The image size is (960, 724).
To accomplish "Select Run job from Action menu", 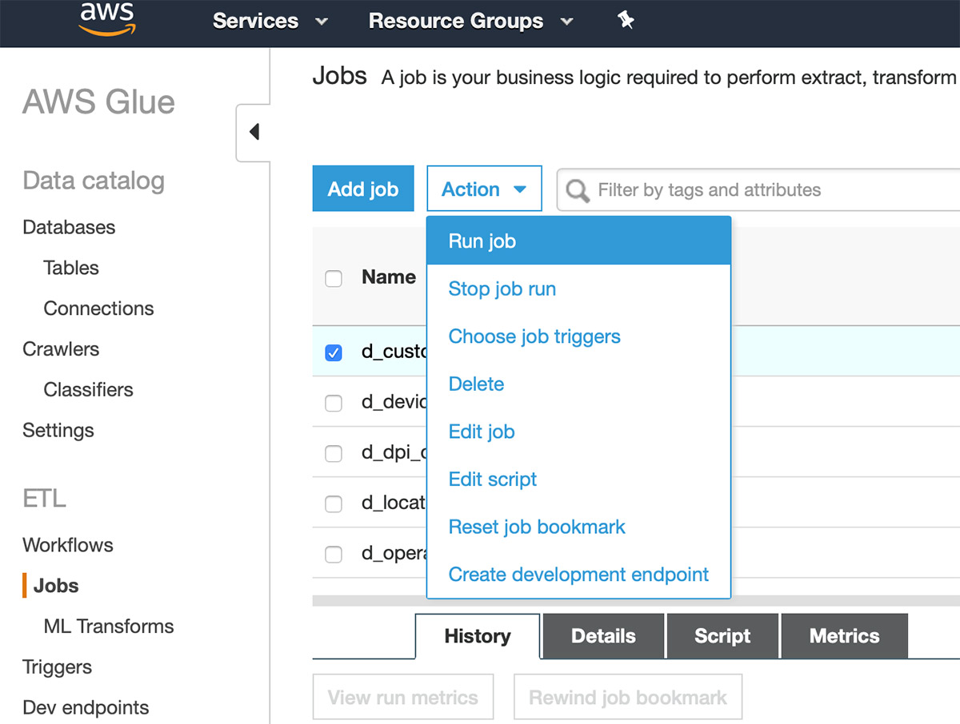I will 578,241.
